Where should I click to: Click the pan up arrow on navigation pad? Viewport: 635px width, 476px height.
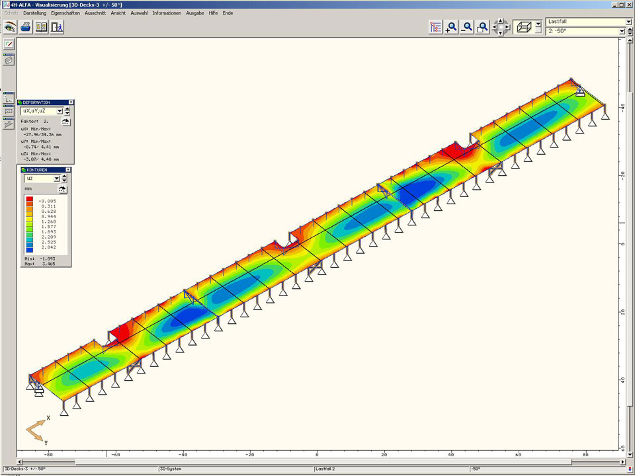501,21
